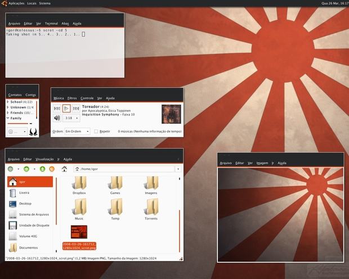Open the Abas menu in the terminal
This screenshot has height=279, width=349.
[65, 24]
